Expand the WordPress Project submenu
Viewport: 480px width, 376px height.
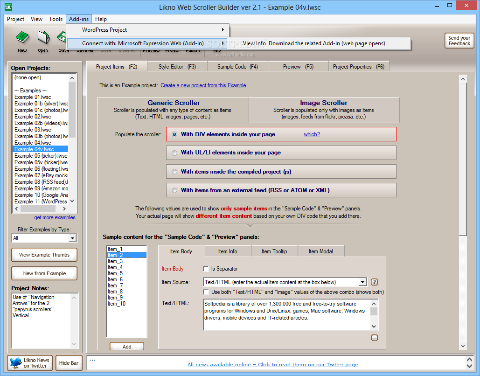pos(148,30)
